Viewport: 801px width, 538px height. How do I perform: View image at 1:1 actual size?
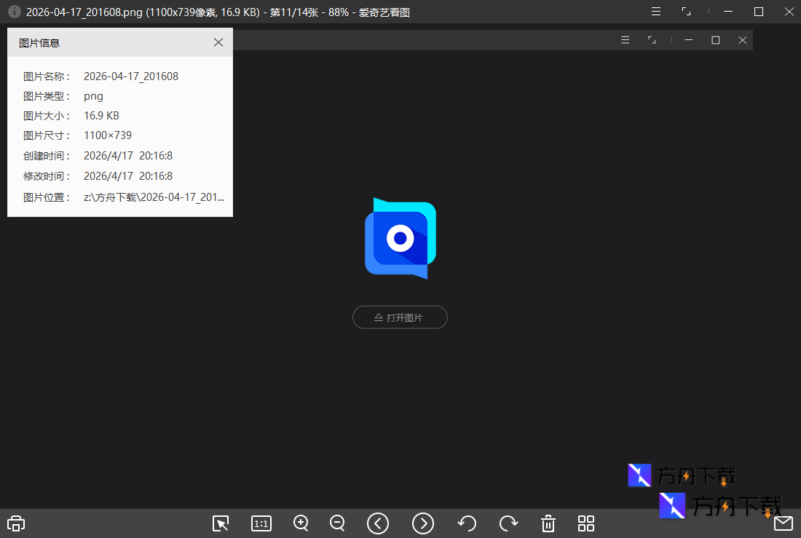[261, 523]
